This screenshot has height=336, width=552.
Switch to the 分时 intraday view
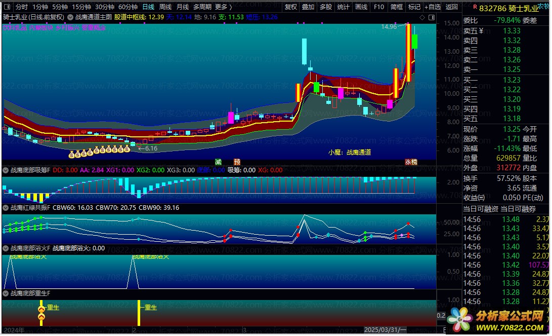click(21, 7)
